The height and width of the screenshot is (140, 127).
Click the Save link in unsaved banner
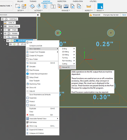click(x=124, y=15)
